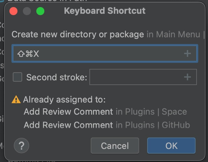Open help with the question mark button

click(x=22, y=145)
